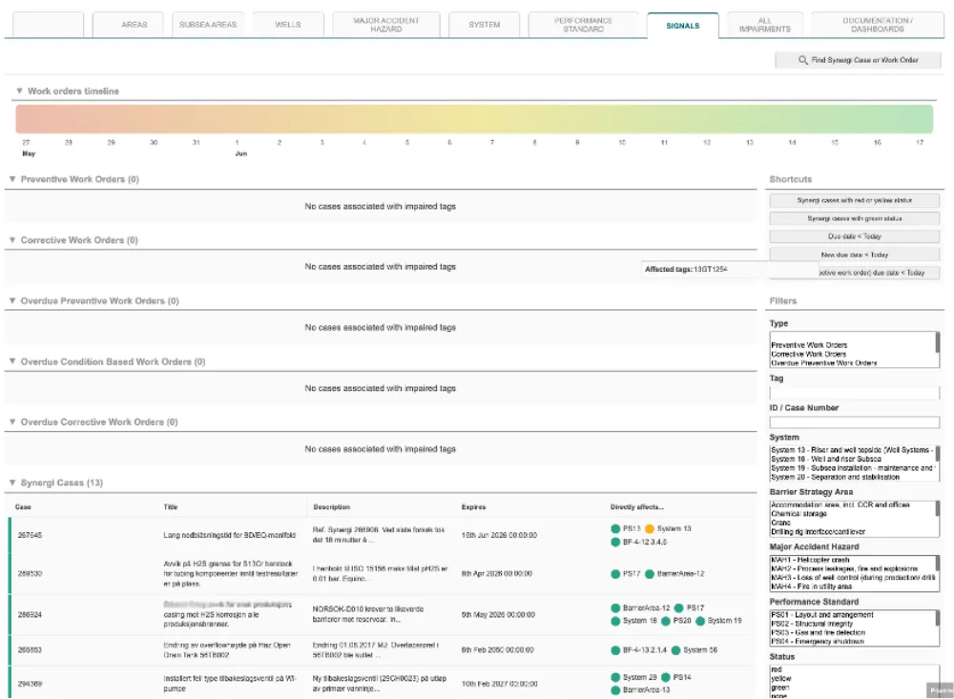Go to the ALL IMPAIRMENTS tab
954x699 pixels.
pos(765,25)
